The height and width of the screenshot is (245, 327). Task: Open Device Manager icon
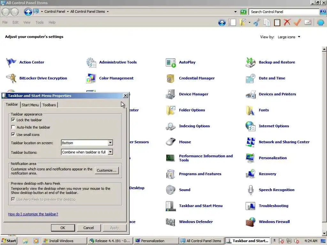point(171,94)
